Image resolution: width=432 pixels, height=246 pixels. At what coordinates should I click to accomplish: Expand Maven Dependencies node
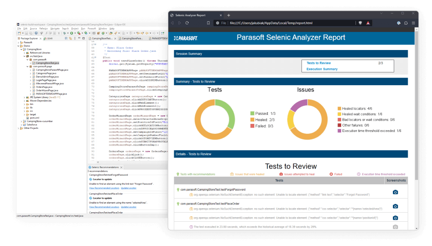coord(24,100)
